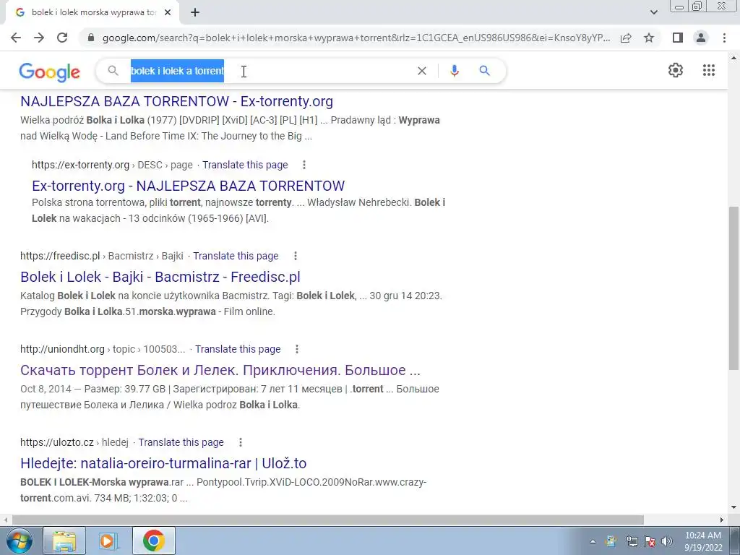740x555 pixels.
Task: Click scroll-right arrow of horizontal scrollbar
Action: pyautogui.click(x=722, y=520)
